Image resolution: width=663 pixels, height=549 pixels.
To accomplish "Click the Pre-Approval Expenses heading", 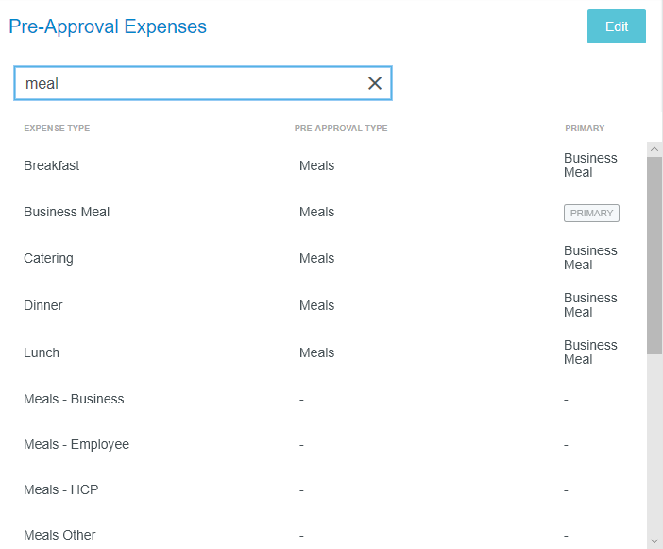I will (108, 26).
